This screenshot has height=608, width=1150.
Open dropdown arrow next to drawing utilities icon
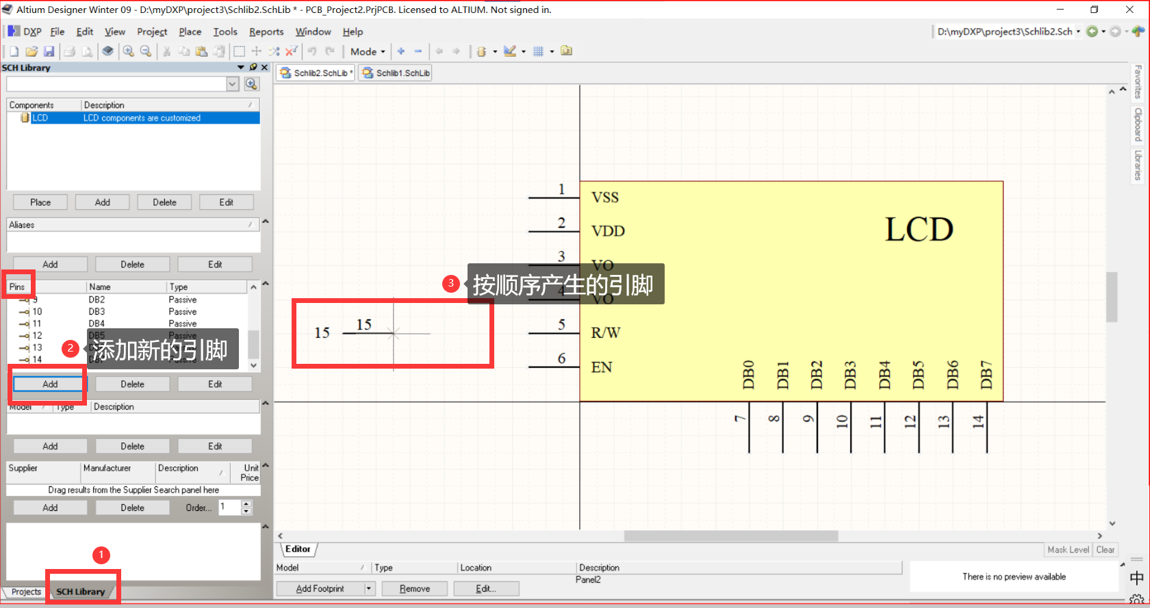tap(524, 51)
